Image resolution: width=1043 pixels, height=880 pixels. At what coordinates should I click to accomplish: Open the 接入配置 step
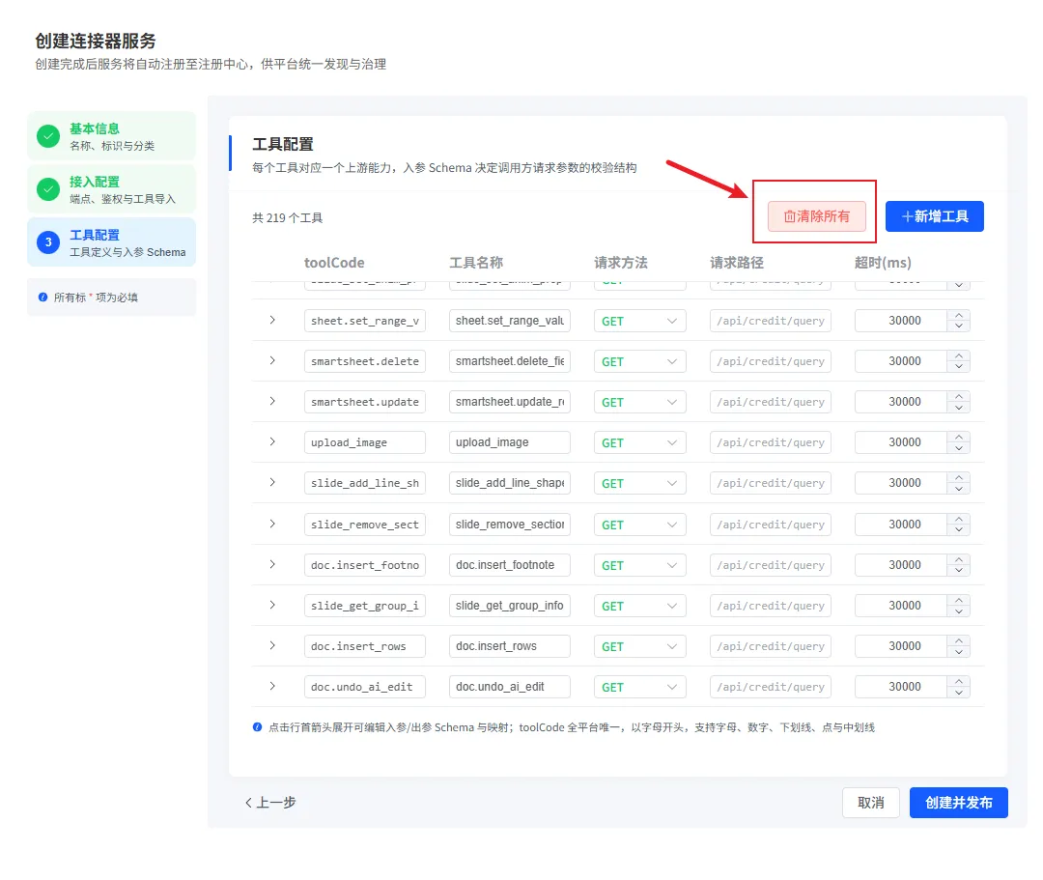[x=112, y=189]
